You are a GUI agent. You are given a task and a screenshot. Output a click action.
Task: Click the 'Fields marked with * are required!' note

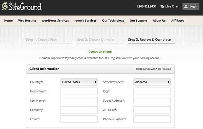pos(154,69)
